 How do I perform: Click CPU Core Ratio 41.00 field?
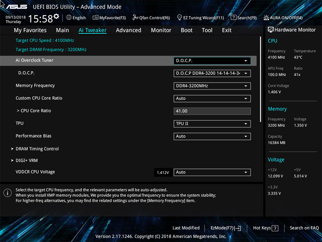click(212, 111)
